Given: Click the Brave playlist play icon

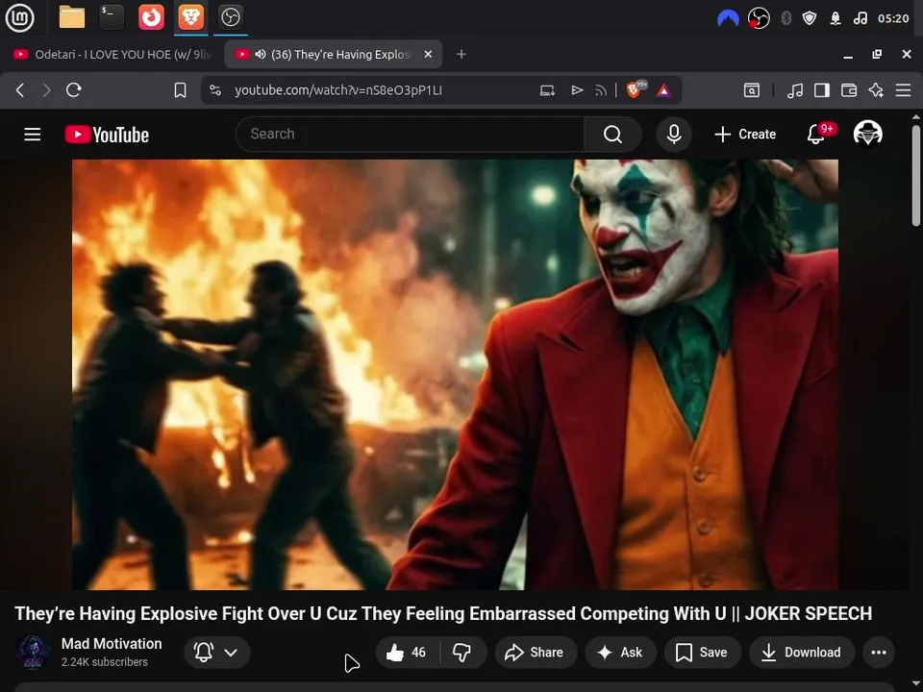Looking at the screenshot, I should point(577,90).
